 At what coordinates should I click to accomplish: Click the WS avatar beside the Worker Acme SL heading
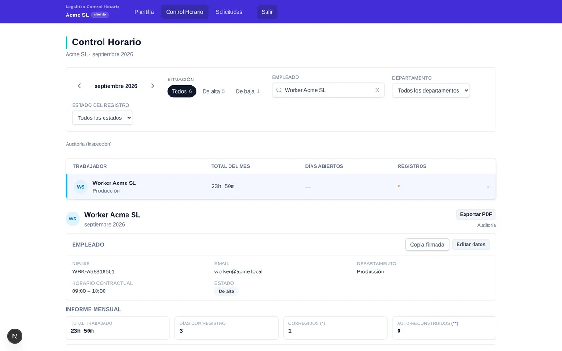point(73,219)
